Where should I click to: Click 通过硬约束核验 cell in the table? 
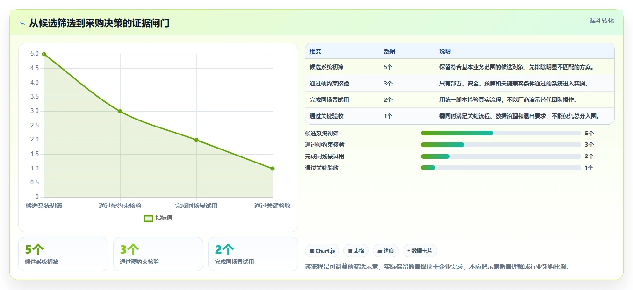329,84
